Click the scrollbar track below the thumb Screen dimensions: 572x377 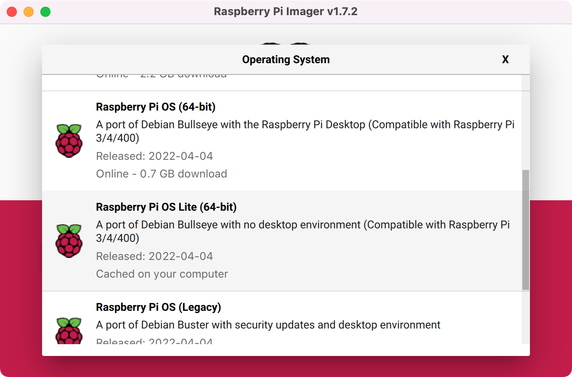pos(525,318)
